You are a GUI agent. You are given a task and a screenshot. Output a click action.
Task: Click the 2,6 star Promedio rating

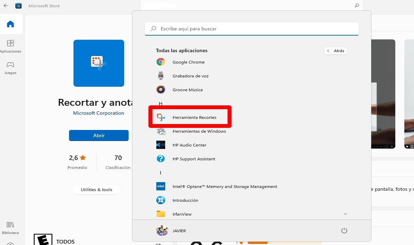click(77, 162)
